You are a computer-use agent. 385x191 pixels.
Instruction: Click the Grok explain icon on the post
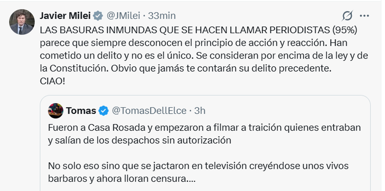347,15
